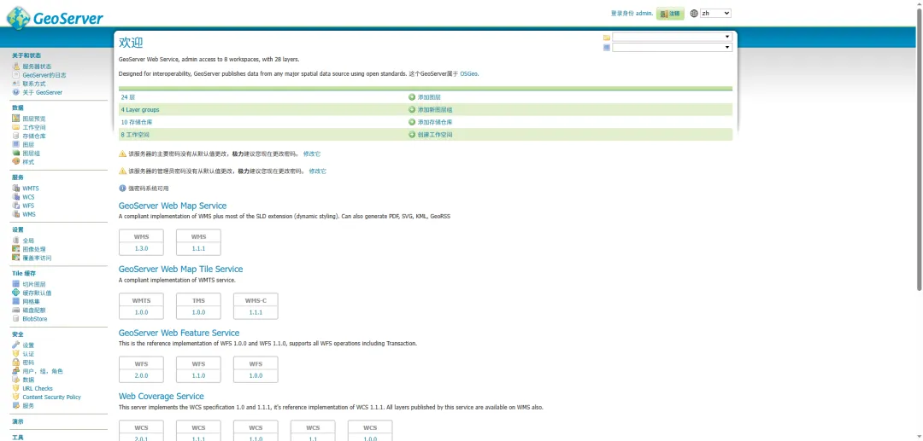Click the 切片图层 grid icon
923x441 pixels.
(x=16, y=284)
